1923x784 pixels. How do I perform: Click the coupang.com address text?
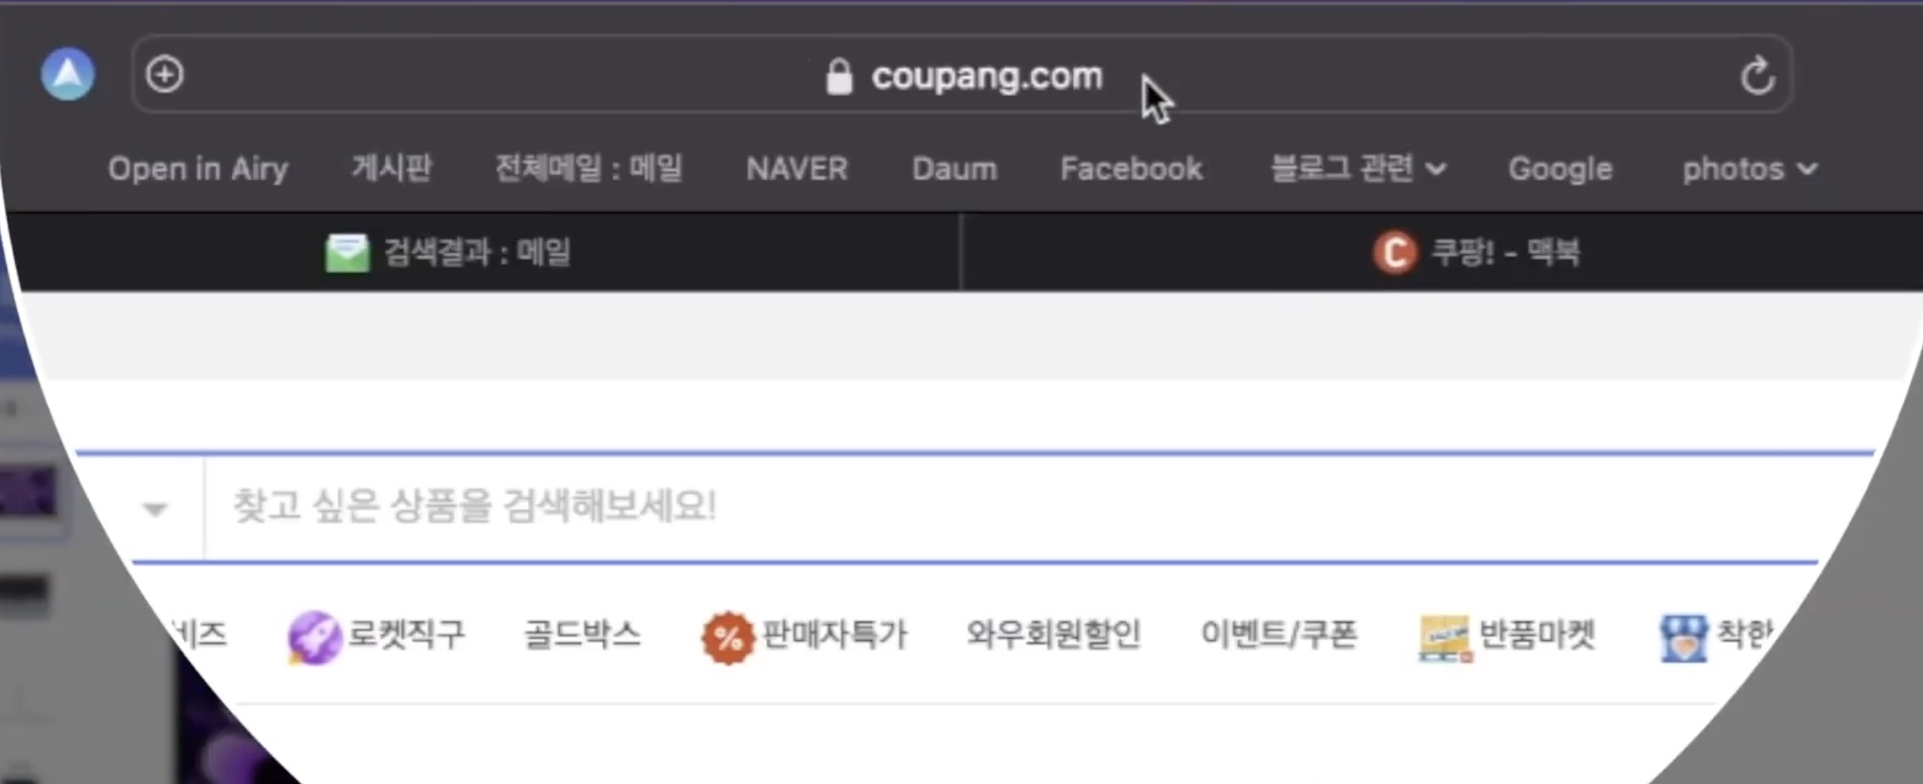pyautogui.click(x=987, y=77)
